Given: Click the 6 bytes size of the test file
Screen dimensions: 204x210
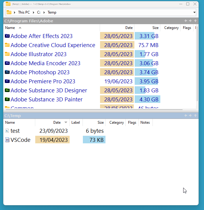Looking at the screenshot, I should pos(95,131).
